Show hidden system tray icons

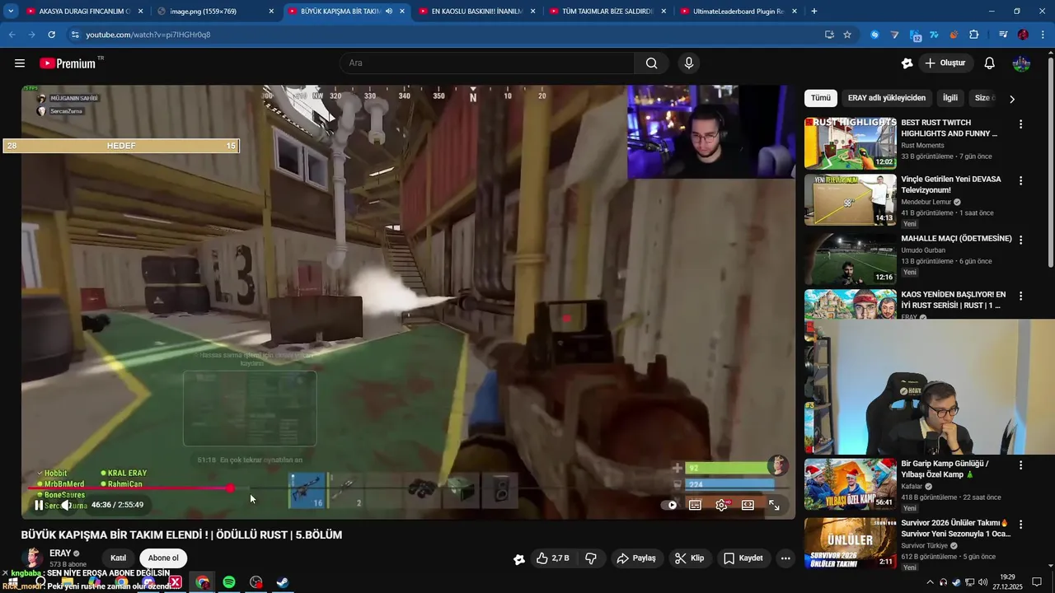coord(931,582)
